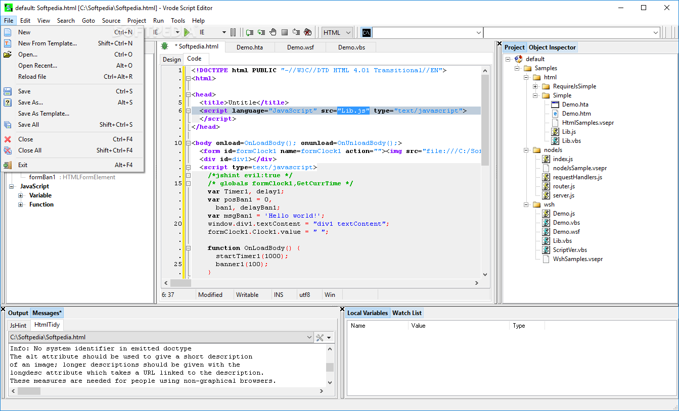The image size is (679, 411).
Task: Click Save As Template in File menu
Action: point(73,114)
